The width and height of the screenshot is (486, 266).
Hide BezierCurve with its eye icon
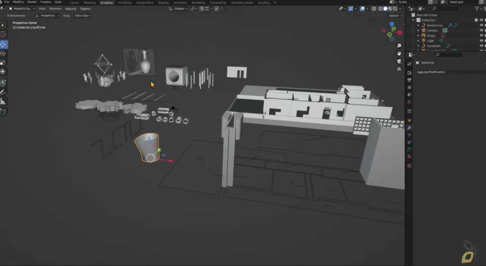click(x=481, y=26)
